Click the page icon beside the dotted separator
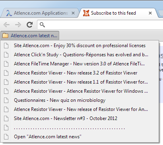The height and width of the screenshot is (145, 163). pyautogui.click(x=6, y=128)
